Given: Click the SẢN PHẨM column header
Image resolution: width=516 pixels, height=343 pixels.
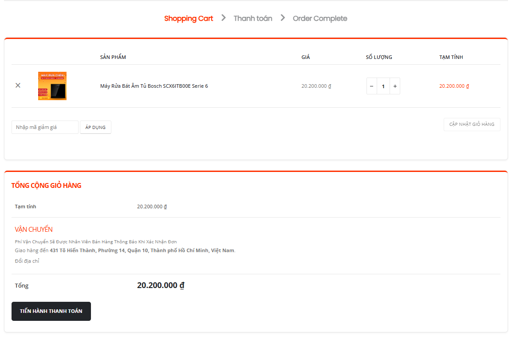Looking at the screenshot, I should coord(113,57).
